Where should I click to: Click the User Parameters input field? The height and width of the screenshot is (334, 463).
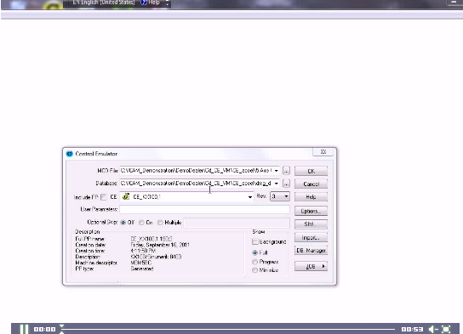coord(204,209)
